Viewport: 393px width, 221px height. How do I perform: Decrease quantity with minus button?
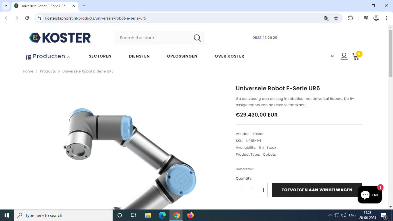click(x=241, y=190)
